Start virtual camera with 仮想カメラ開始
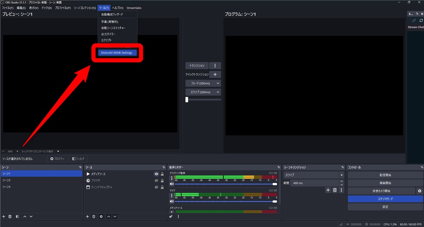The width and height of the screenshot is (424, 227). tap(381, 191)
